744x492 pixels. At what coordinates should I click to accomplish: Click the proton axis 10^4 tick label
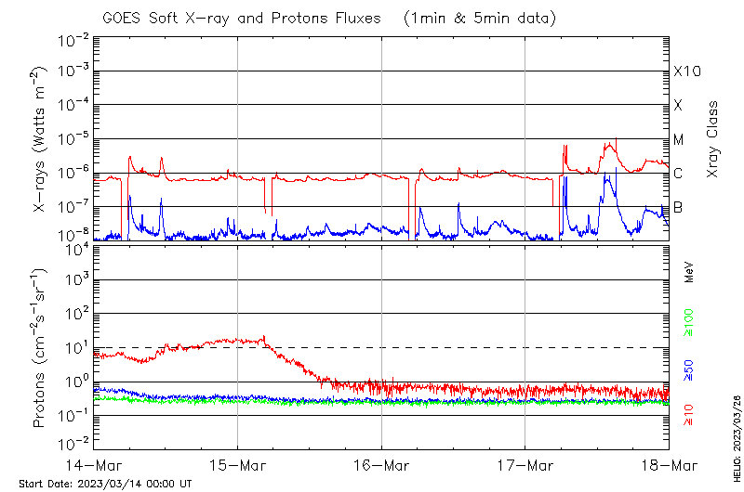tap(75, 249)
